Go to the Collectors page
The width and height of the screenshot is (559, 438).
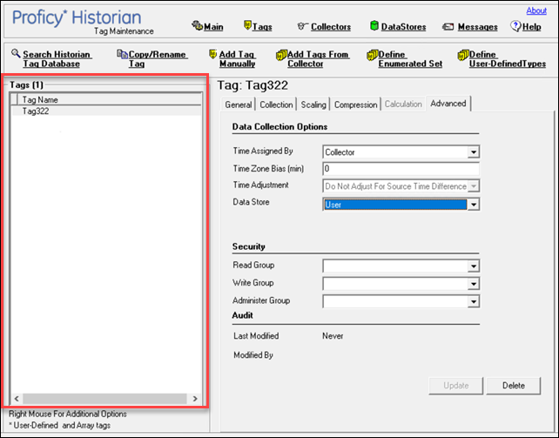(x=331, y=27)
